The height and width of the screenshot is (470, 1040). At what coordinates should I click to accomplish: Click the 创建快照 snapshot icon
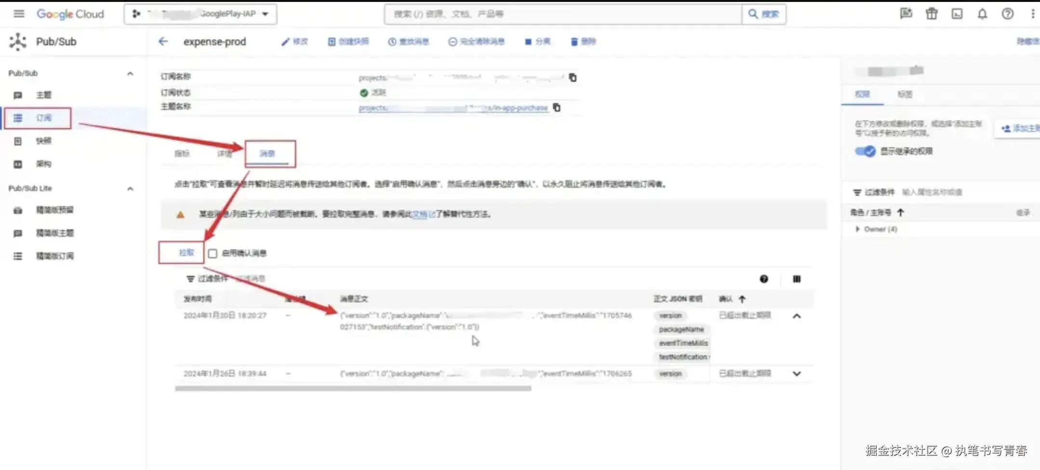click(x=331, y=41)
